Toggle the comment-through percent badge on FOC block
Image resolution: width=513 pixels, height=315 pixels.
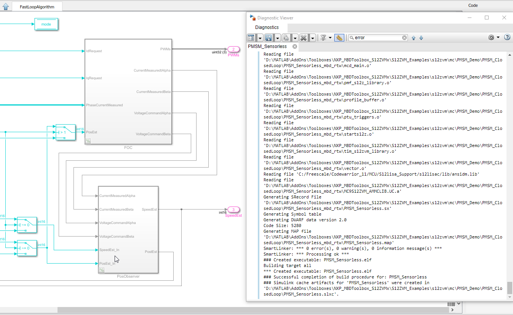[x=88, y=141]
